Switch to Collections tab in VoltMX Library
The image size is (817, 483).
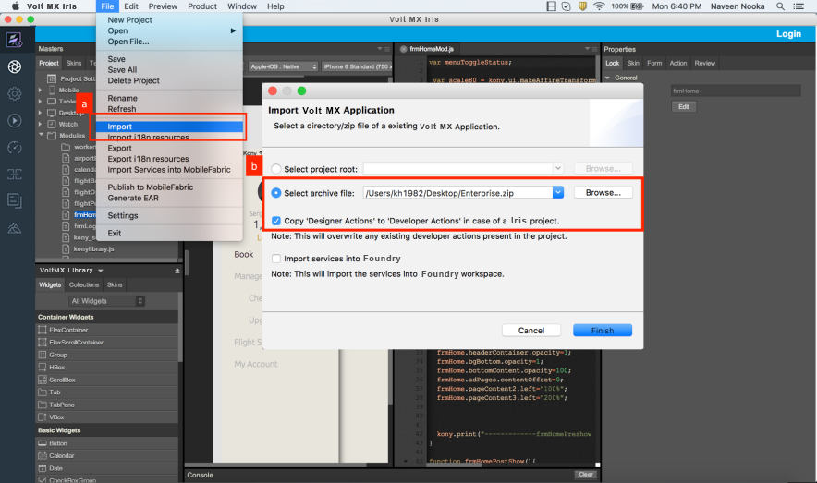tap(84, 284)
